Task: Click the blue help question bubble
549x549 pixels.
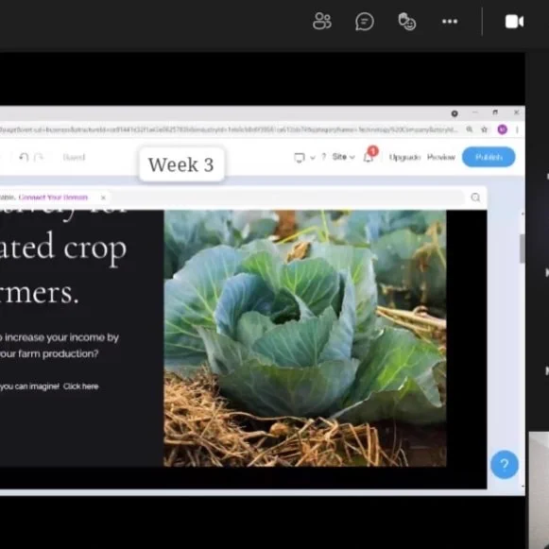Action: coord(505,464)
